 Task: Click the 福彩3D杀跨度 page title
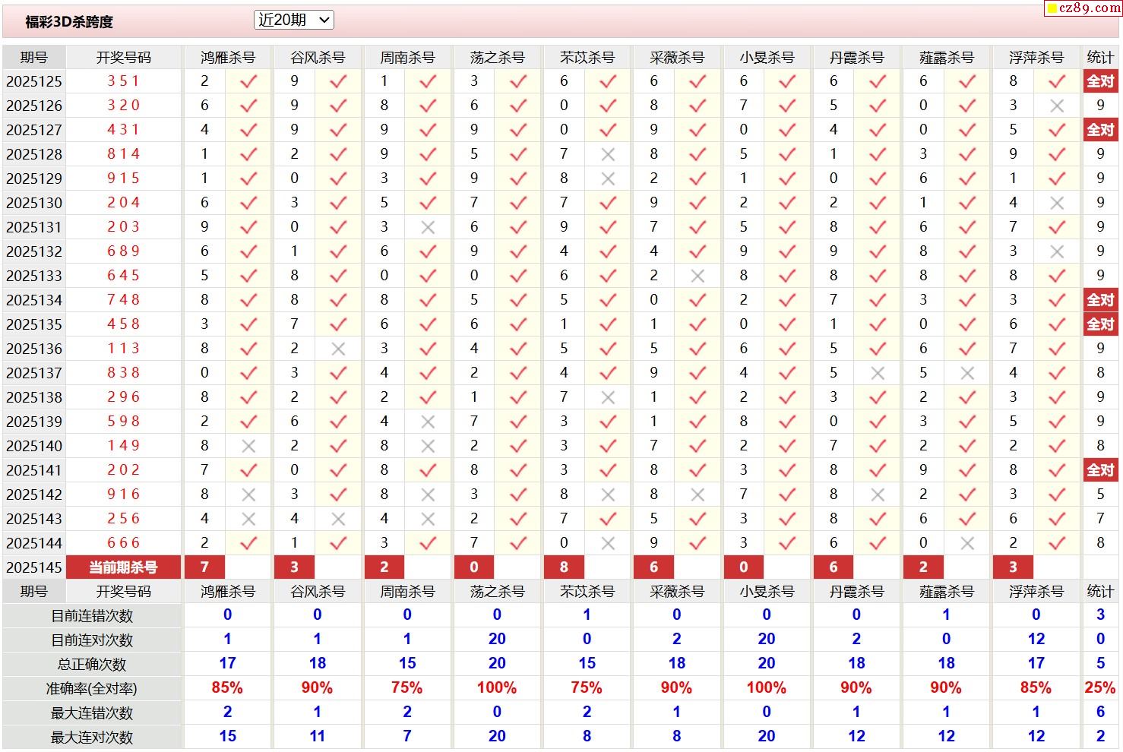[69, 22]
